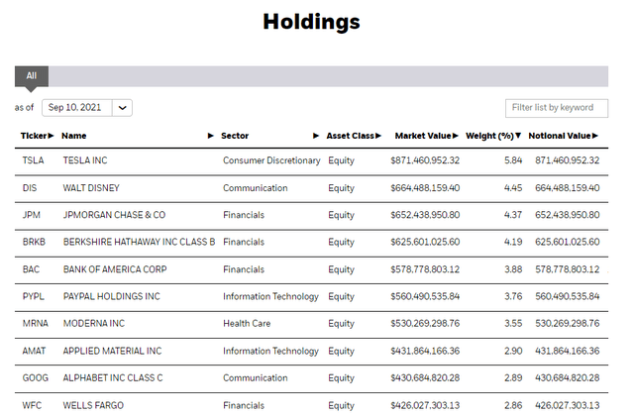Click the Weight (%) column header
This screenshot has height=418, width=634.
pos(489,136)
